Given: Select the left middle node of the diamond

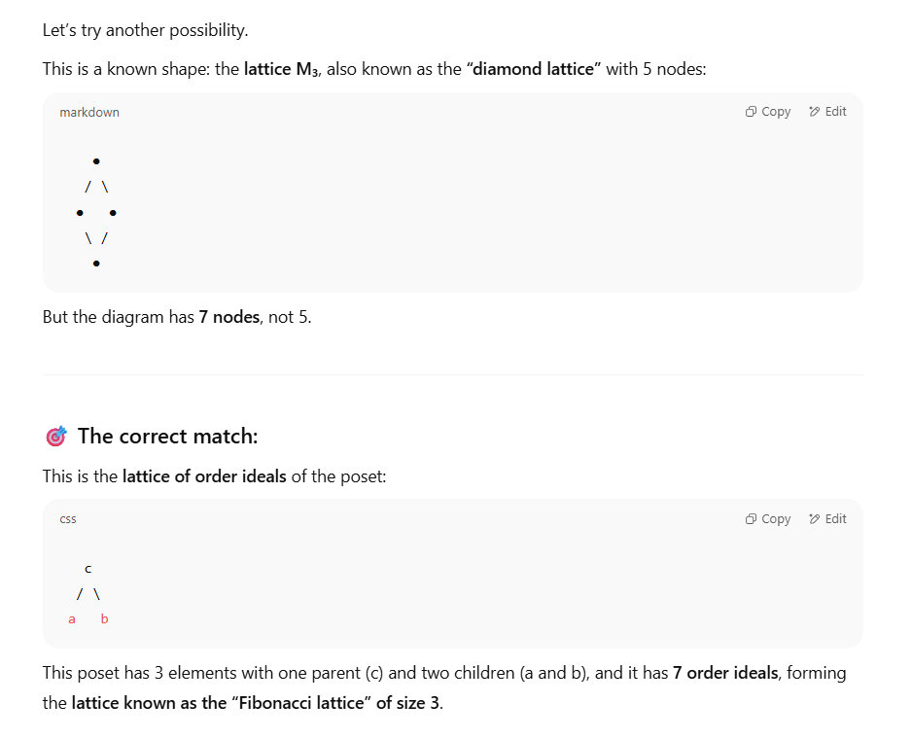Looking at the screenshot, I should 80,213.
